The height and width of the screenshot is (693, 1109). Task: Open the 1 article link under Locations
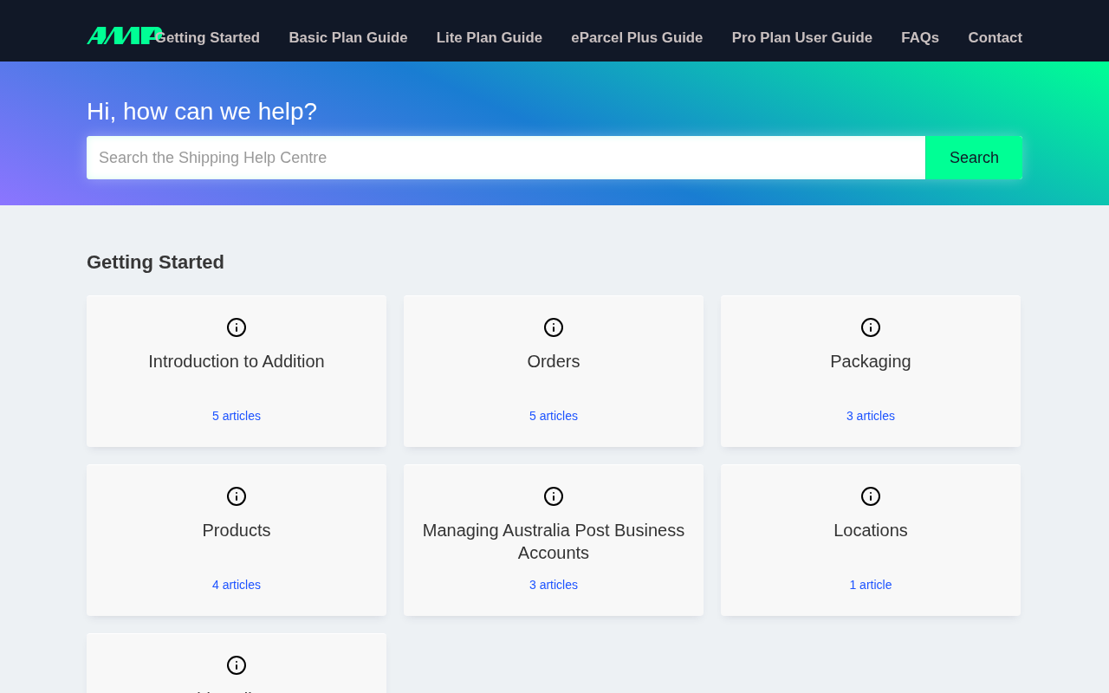pyautogui.click(x=871, y=585)
